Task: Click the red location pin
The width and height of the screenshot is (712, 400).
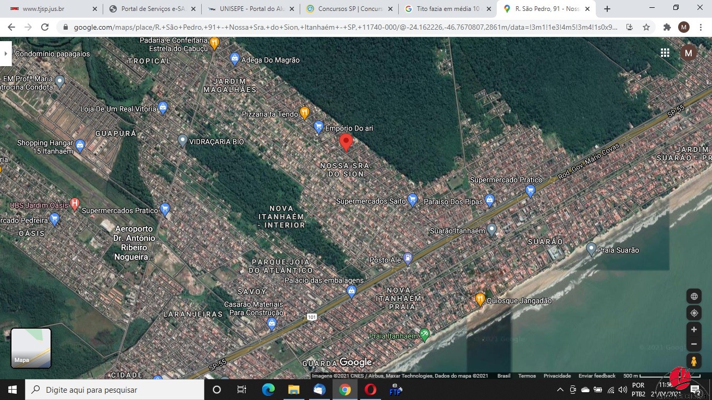Action: 346,142
